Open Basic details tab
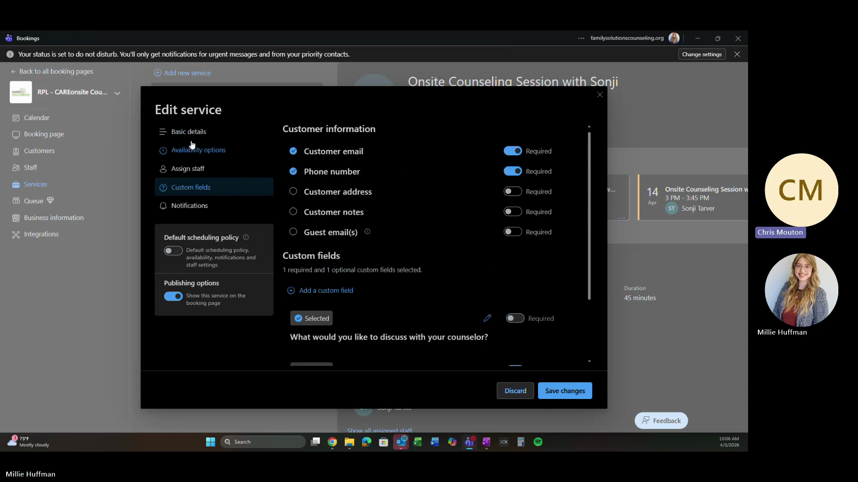The image size is (858, 482). pyautogui.click(x=214, y=132)
